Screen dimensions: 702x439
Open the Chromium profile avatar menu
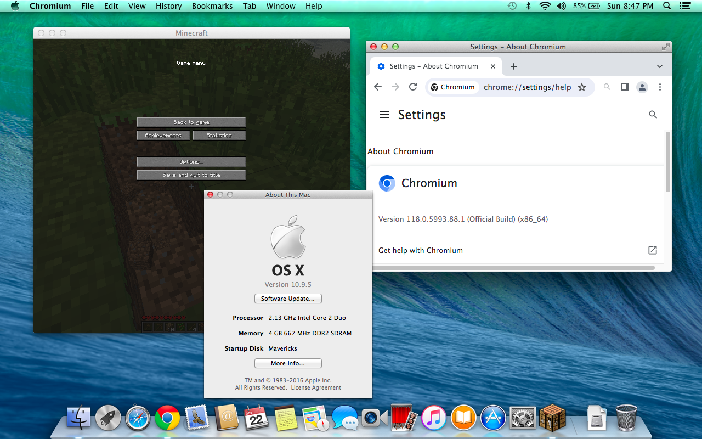(x=642, y=87)
